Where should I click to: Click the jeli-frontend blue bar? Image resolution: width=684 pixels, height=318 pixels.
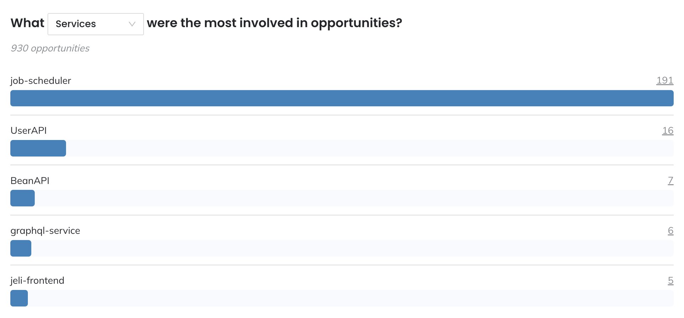click(x=19, y=298)
